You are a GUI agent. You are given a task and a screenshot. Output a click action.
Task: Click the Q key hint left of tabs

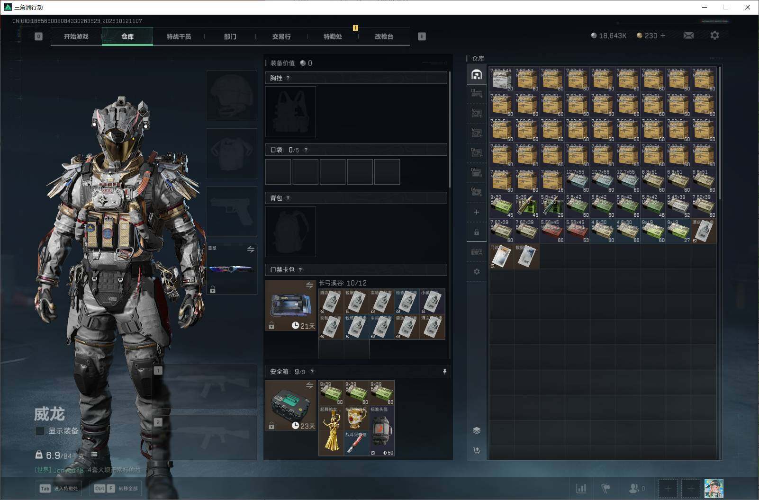39,36
